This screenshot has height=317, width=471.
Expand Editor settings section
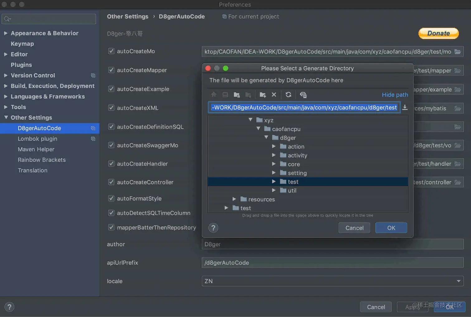coord(6,54)
